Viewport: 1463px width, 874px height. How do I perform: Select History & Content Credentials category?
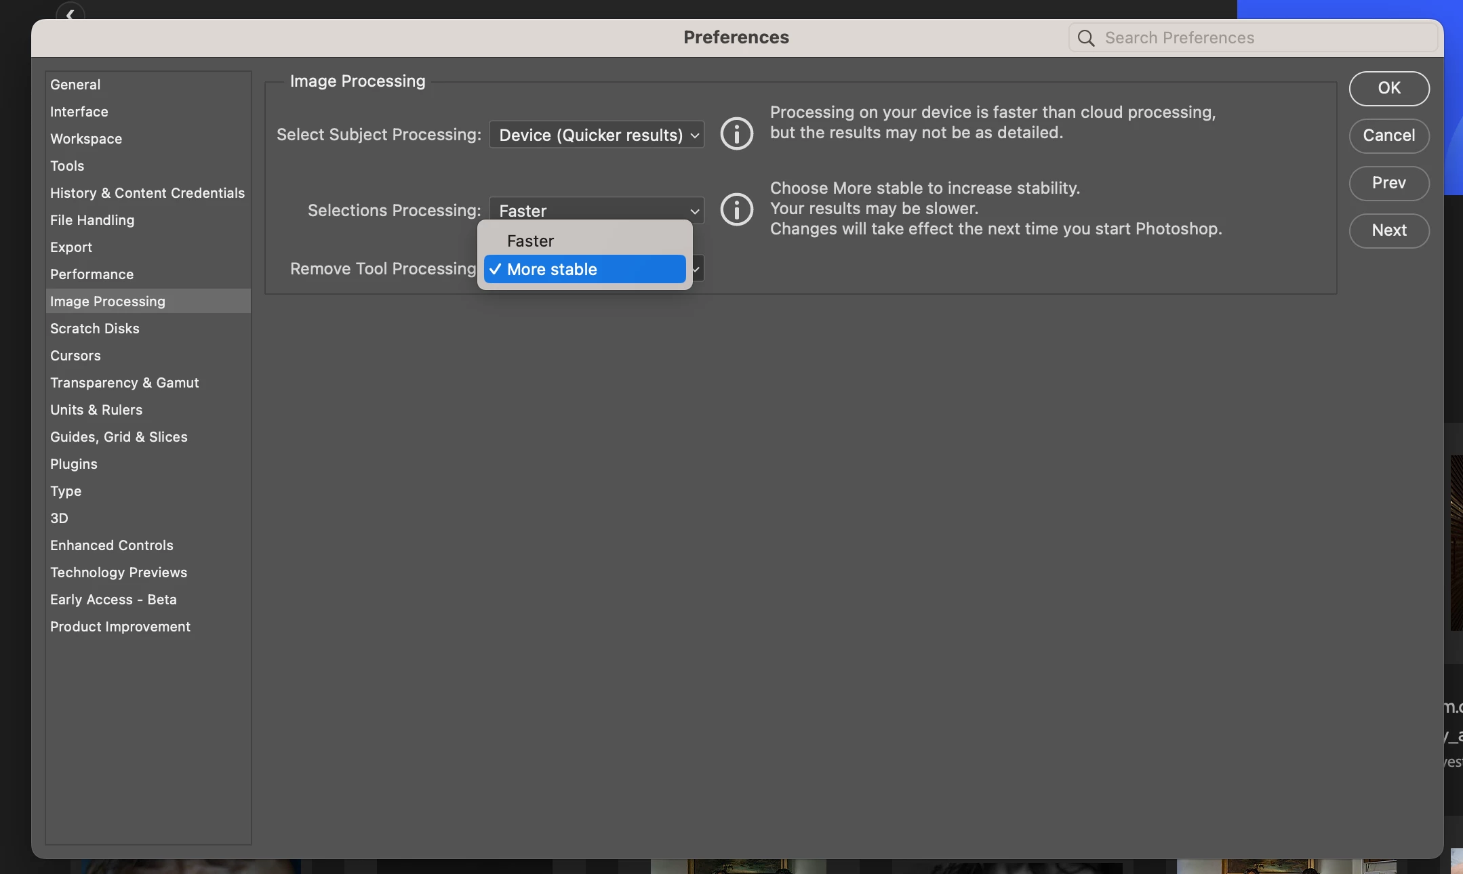tap(147, 193)
